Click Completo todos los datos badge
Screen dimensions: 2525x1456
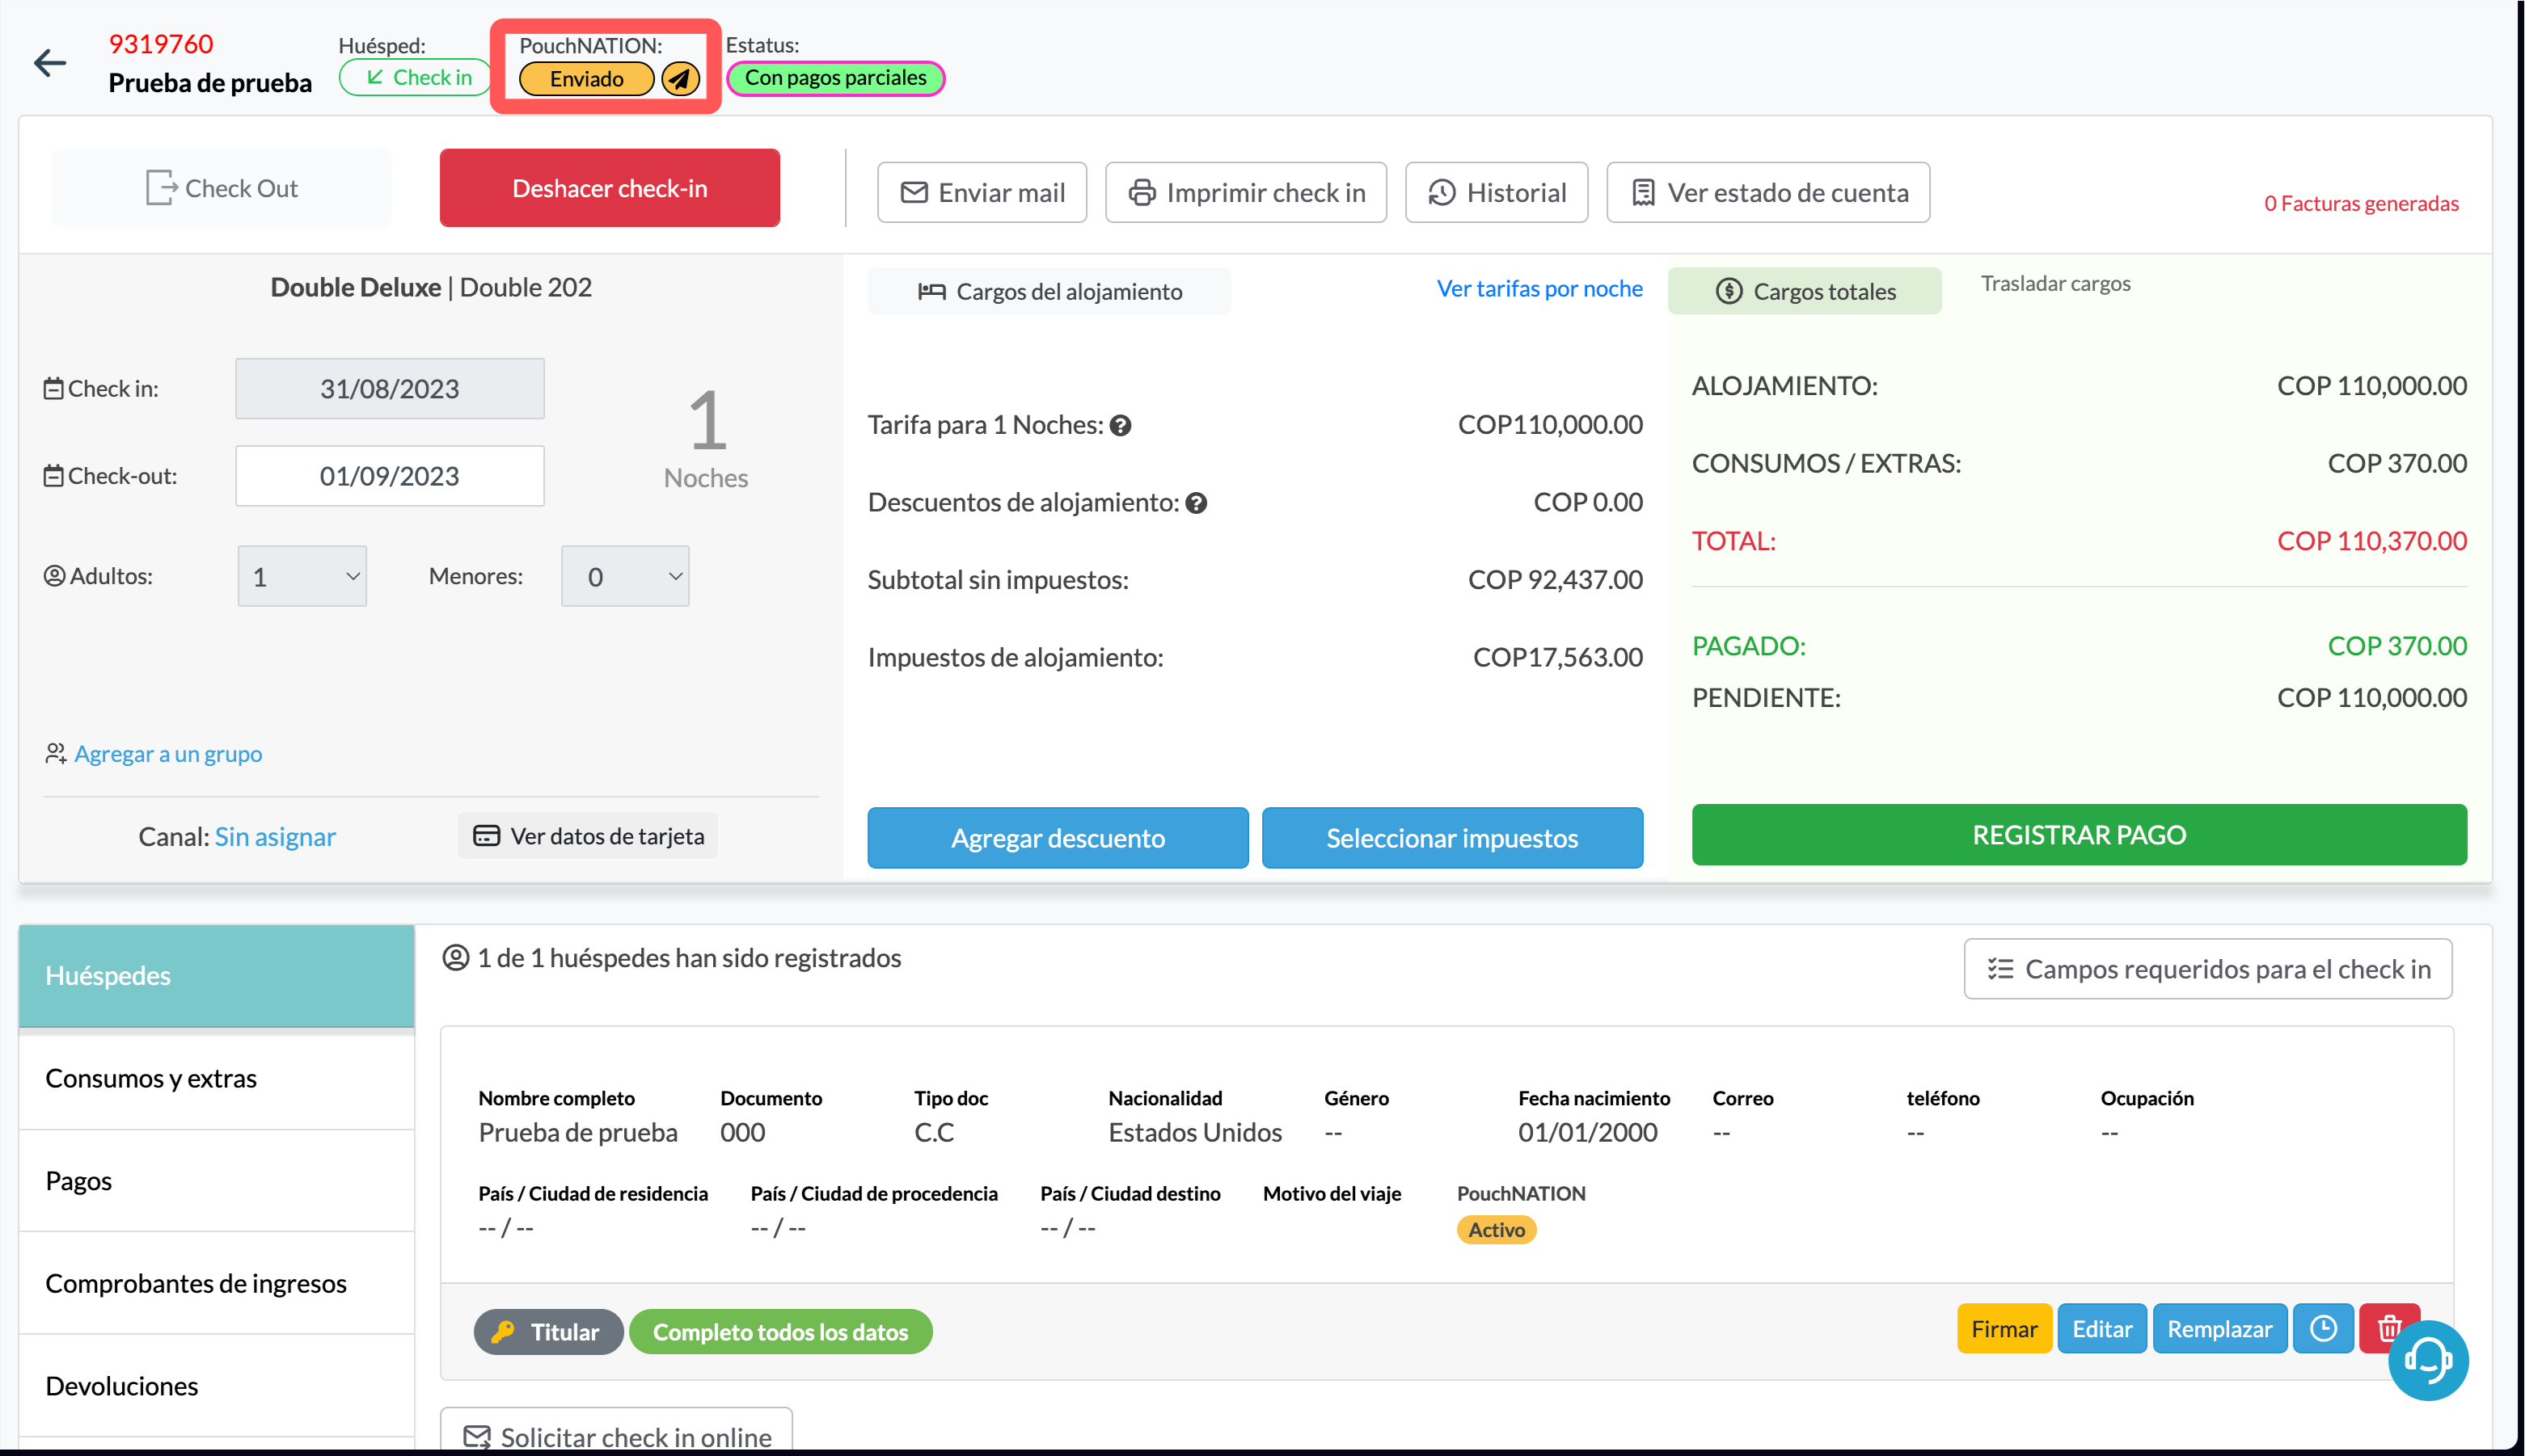780,1331
